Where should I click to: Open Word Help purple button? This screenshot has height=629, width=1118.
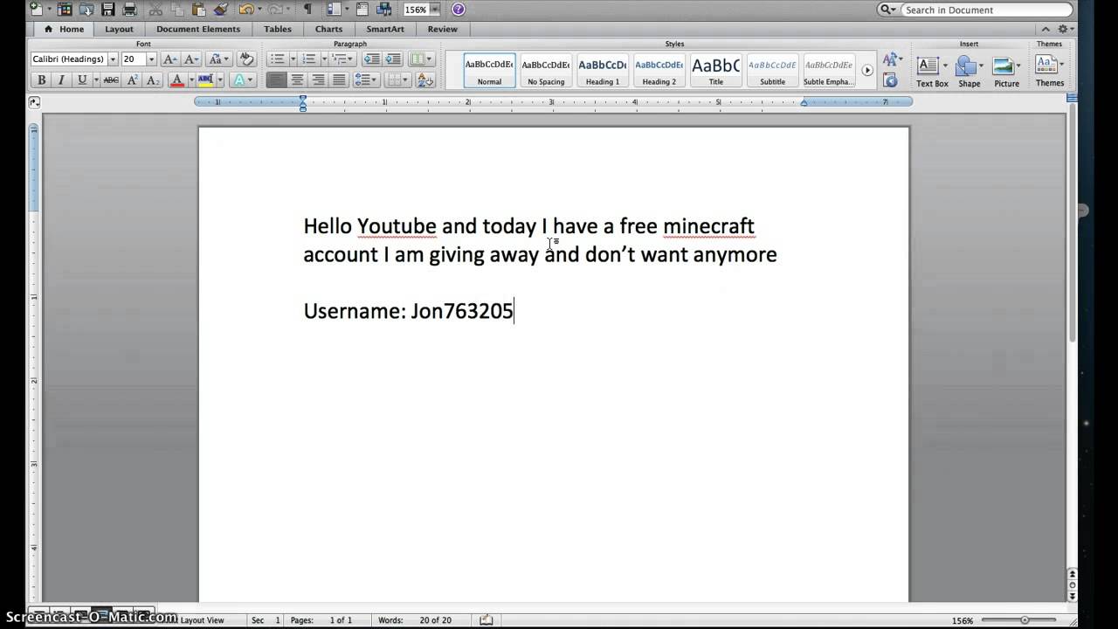click(459, 10)
